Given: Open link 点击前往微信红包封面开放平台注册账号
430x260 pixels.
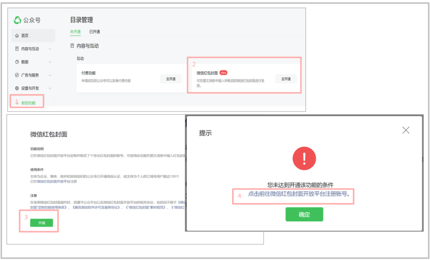Looking at the screenshot, I should [299, 194].
